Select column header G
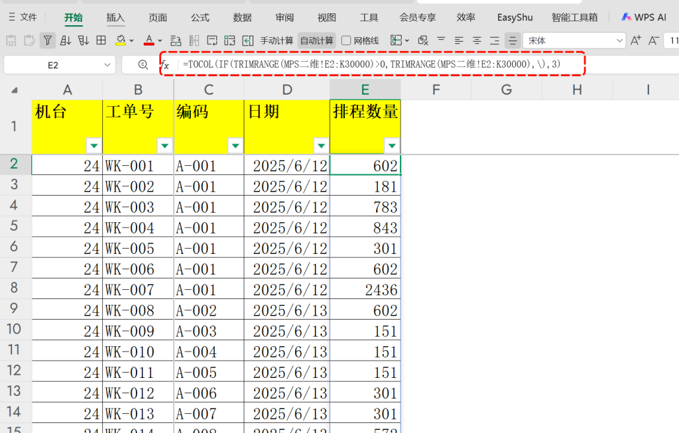 [x=506, y=90]
